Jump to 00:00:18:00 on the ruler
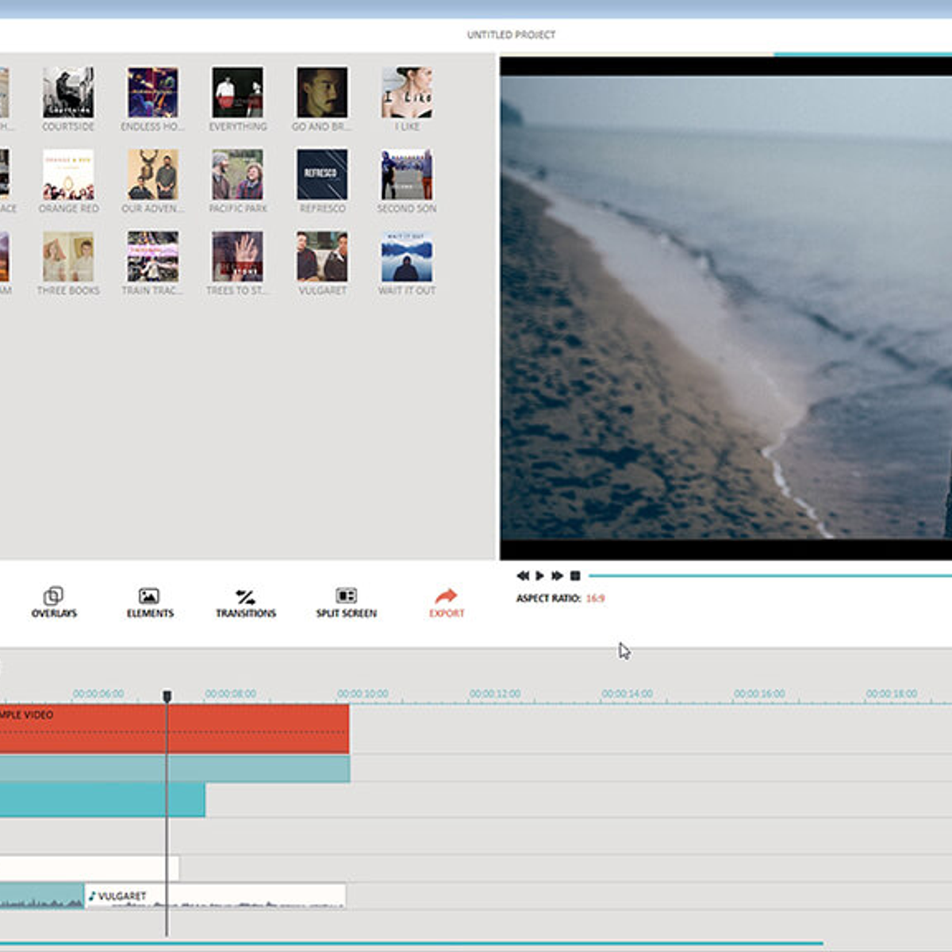The height and width of the screenshot is (952, 952). coord(892,694)
